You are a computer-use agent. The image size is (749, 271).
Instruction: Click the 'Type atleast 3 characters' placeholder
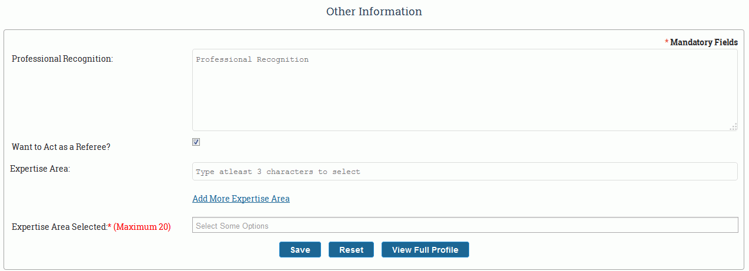point(277,172)
